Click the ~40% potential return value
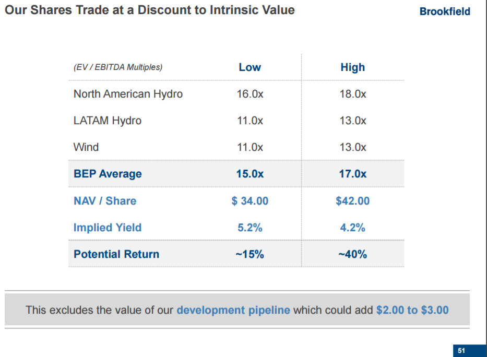This screenshot has height=357, width=487. click(352, 254)
